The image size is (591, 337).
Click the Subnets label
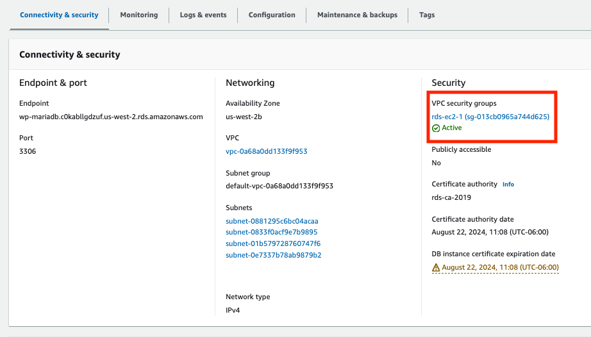(x=239, y=208)
